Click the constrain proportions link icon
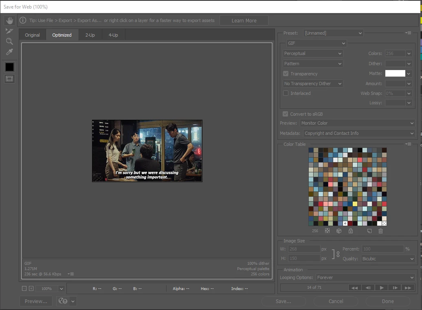The height and width of the screenshot is (310, 422). (x=338, y=254)
